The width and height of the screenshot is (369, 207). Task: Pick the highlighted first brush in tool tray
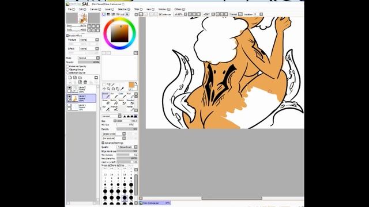click(x=106, y=95)
